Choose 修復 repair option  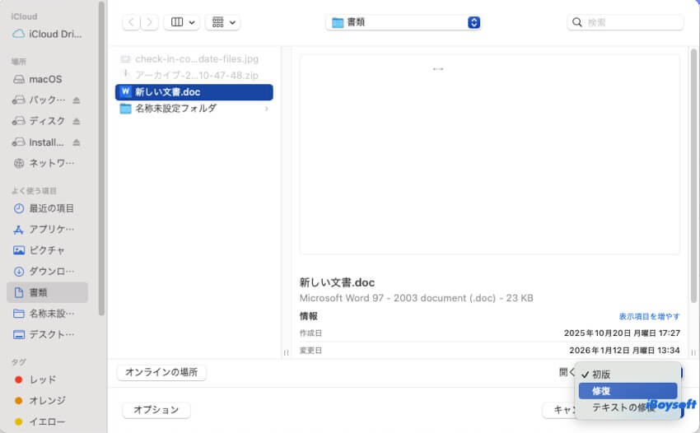coord(628,391)
